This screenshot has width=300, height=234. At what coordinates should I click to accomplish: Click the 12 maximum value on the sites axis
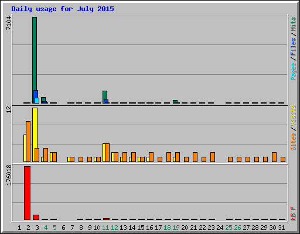point(9,109)
